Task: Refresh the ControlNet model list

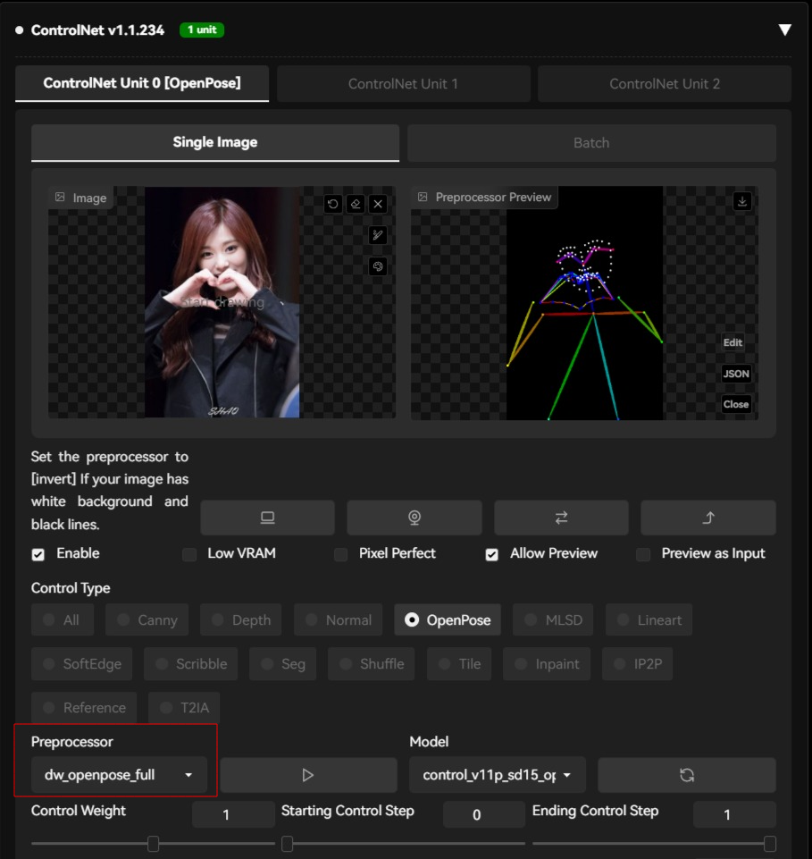Action: pyautogui.click(x=686, y=775)
